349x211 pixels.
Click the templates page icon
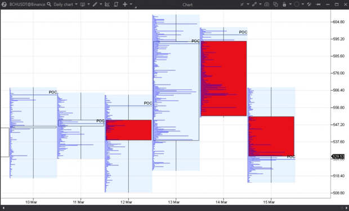click(116, 5)
